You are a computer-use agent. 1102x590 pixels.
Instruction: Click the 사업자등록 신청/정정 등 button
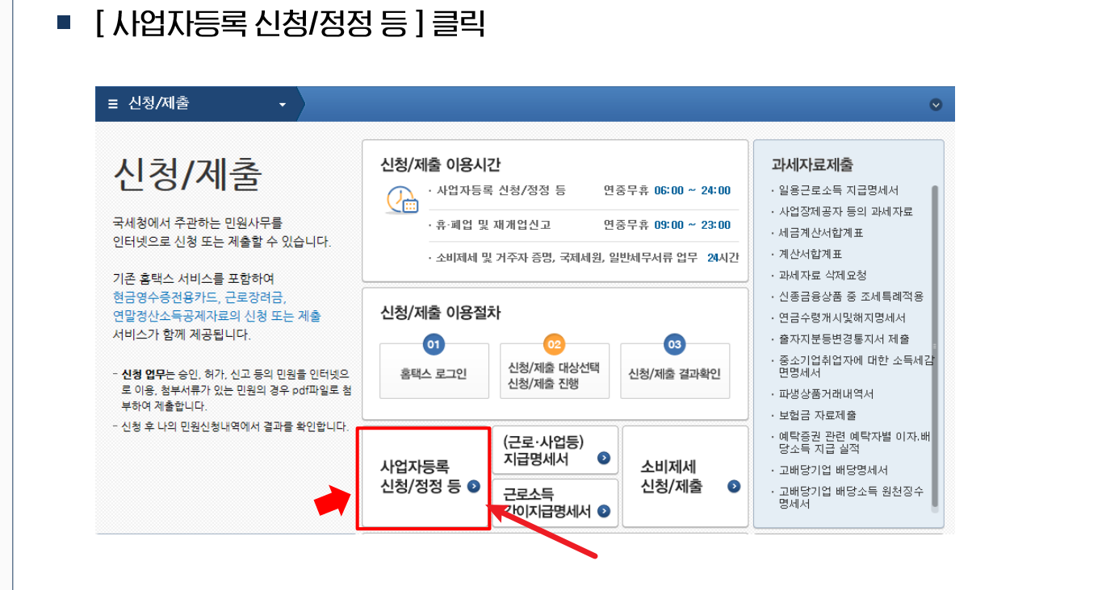click(423, 477)
